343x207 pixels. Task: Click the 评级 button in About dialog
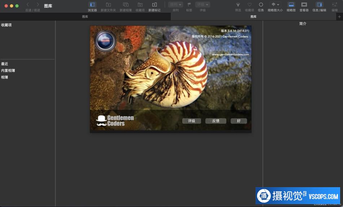pyautogui.click(x=192, y=121)
